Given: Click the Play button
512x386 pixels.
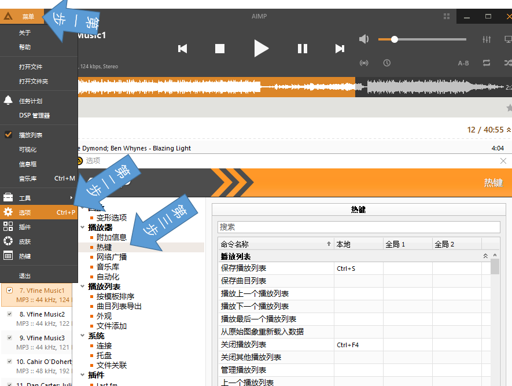Looking at the screenshot, I should (x=261, y=49).
